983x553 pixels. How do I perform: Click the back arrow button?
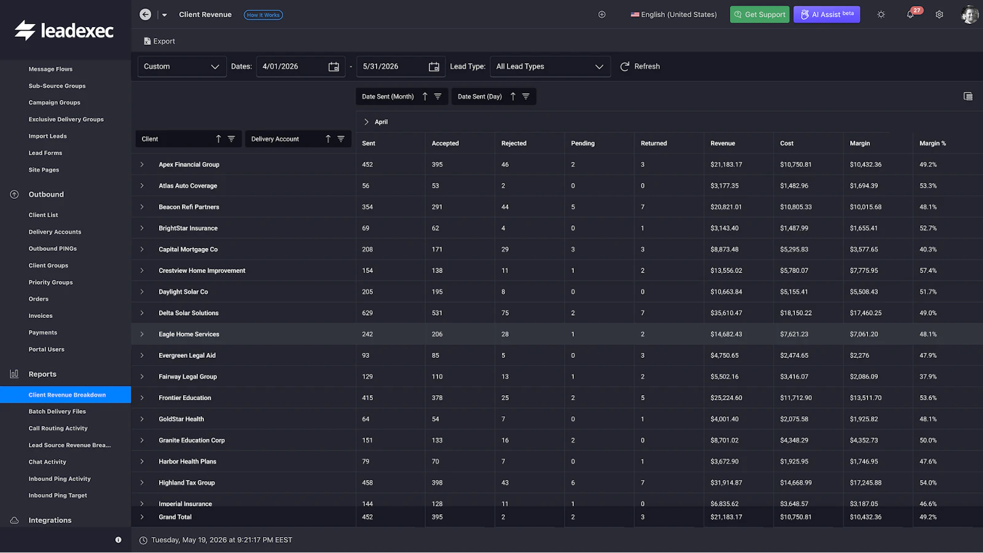coord(145,15)
